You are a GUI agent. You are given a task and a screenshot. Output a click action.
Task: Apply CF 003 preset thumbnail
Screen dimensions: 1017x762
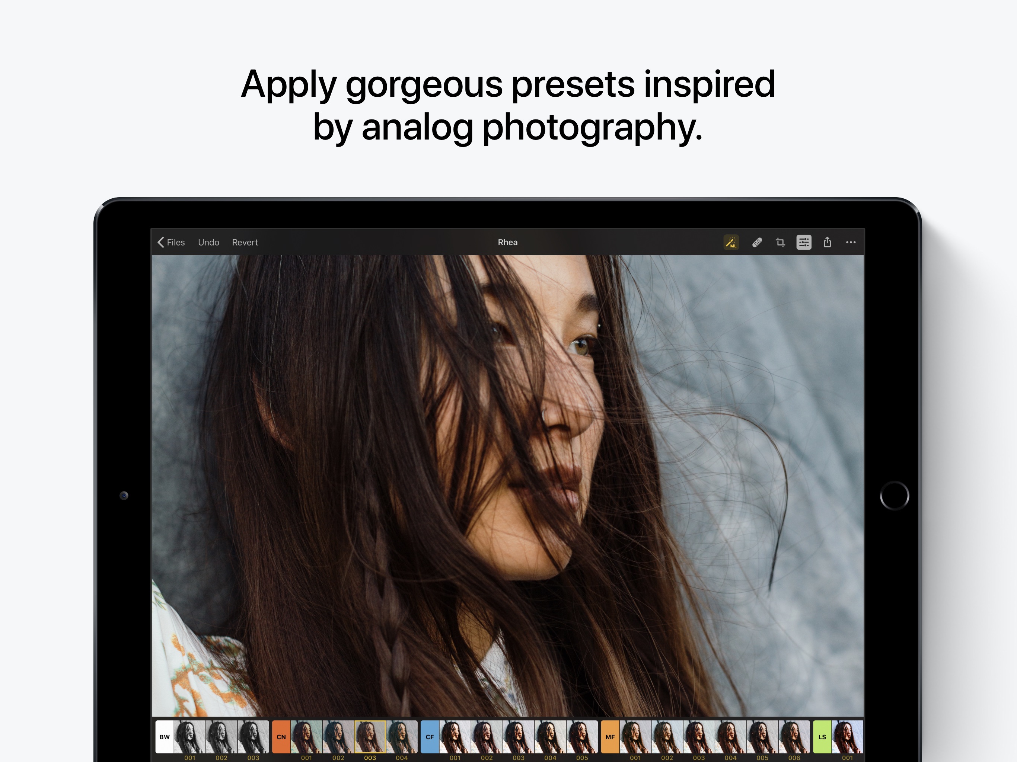[x=519, y=737]
